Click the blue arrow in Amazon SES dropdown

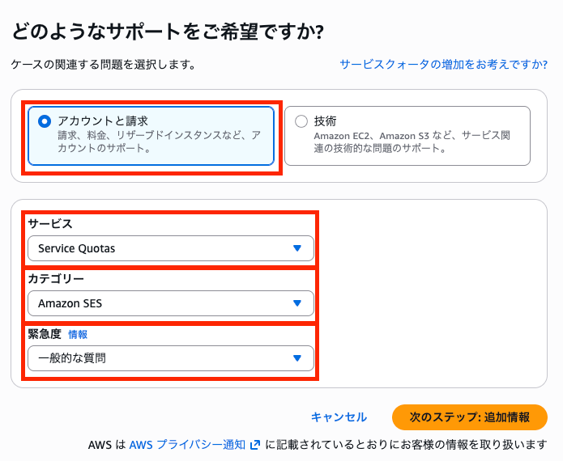tap(297, 303)
